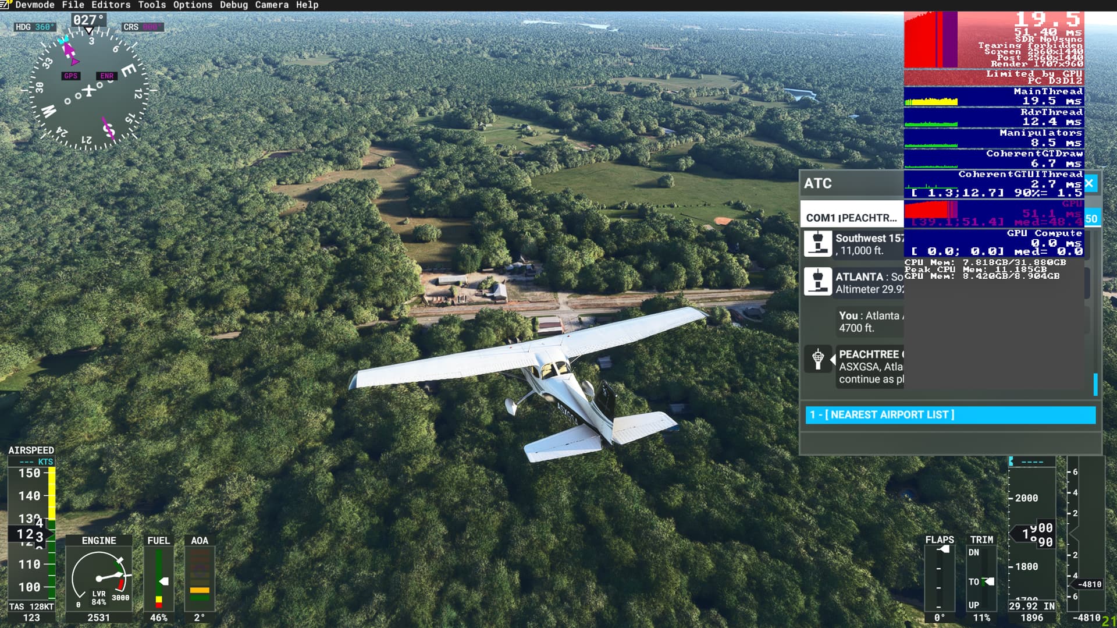Click the Peachtree control tower icon
The width and height of the screenshot is (1117, 628).
point(817,359)
